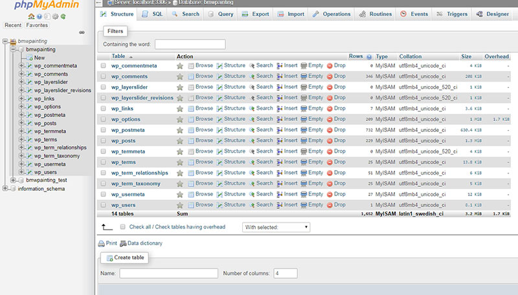Open the navigation settings gear icon

(x=55, y=16)
